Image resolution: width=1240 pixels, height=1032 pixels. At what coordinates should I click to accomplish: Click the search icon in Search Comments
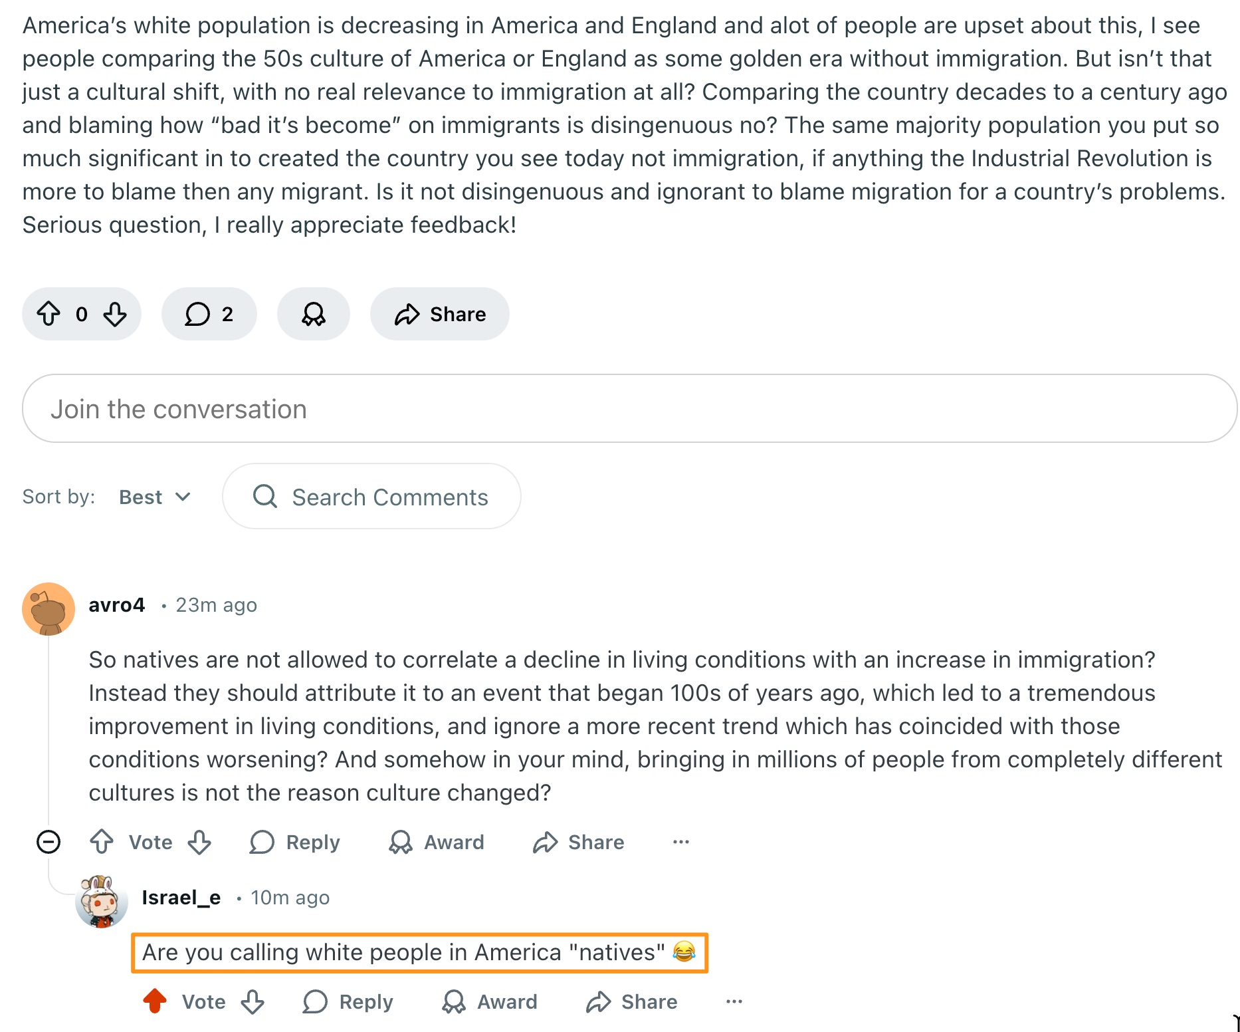[265, 496]
